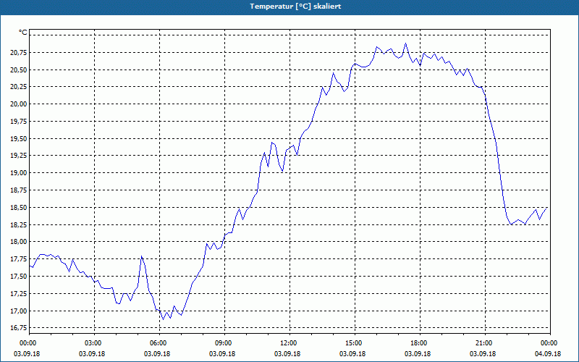Click the 19,75 y-axis label

point(18,122)
